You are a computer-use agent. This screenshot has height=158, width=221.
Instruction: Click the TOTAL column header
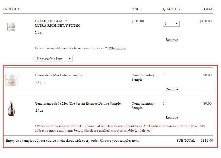coord(207,9)
